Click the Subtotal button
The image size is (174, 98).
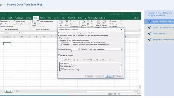113,27
